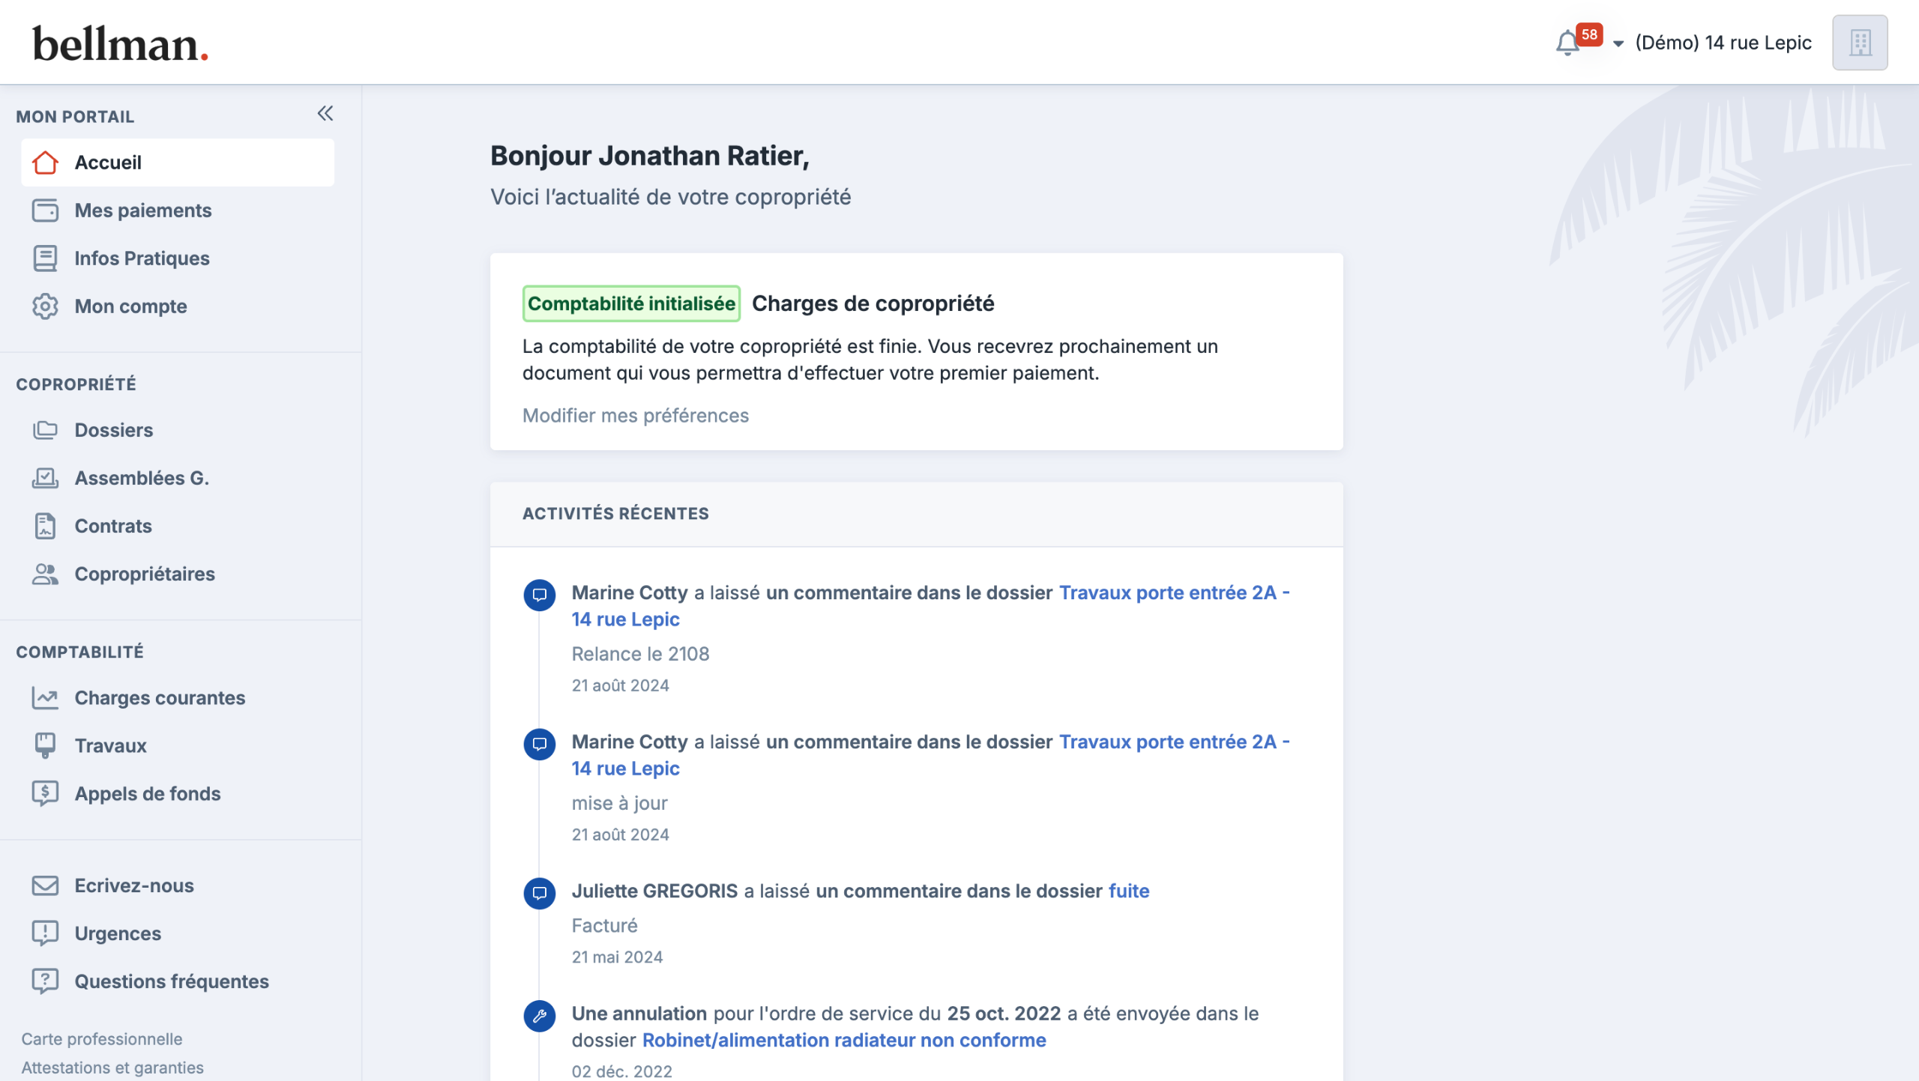Collapse the sidebar with double chevron
The image size is (1919, 1081).
click(x=325, y=114)
